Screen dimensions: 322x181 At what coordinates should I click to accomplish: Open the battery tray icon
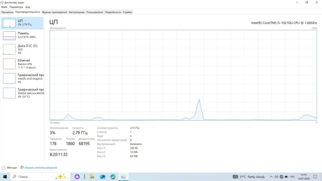pyautogui.click(x=287, y=177)
